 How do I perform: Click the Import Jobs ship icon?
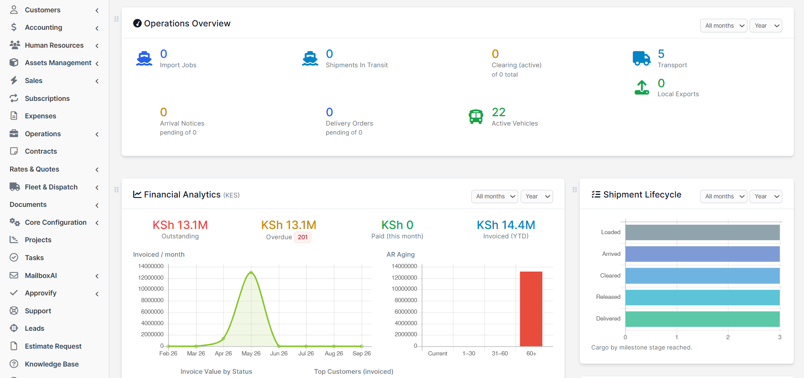[144, 58]
